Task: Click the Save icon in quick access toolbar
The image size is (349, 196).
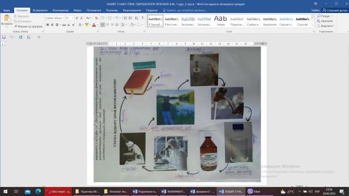Action: click(x=4, y=37)
